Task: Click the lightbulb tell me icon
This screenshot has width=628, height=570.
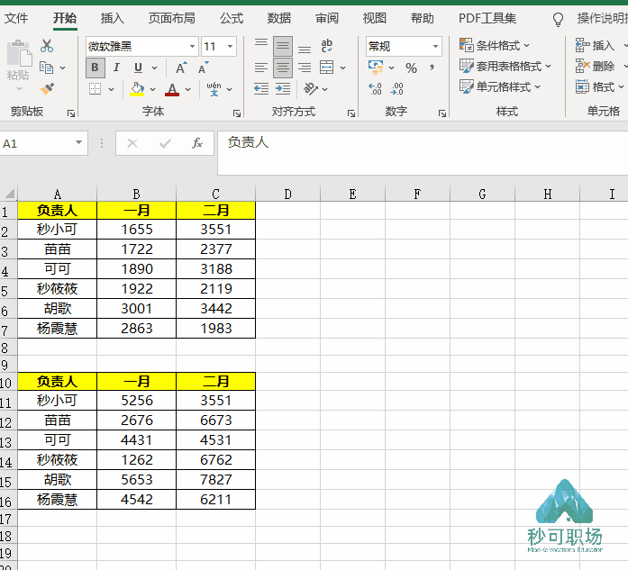Action: coord(558,19)
